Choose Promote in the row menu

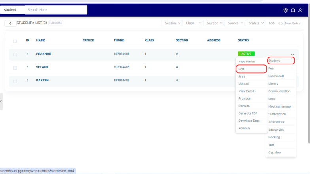(244, 98)
